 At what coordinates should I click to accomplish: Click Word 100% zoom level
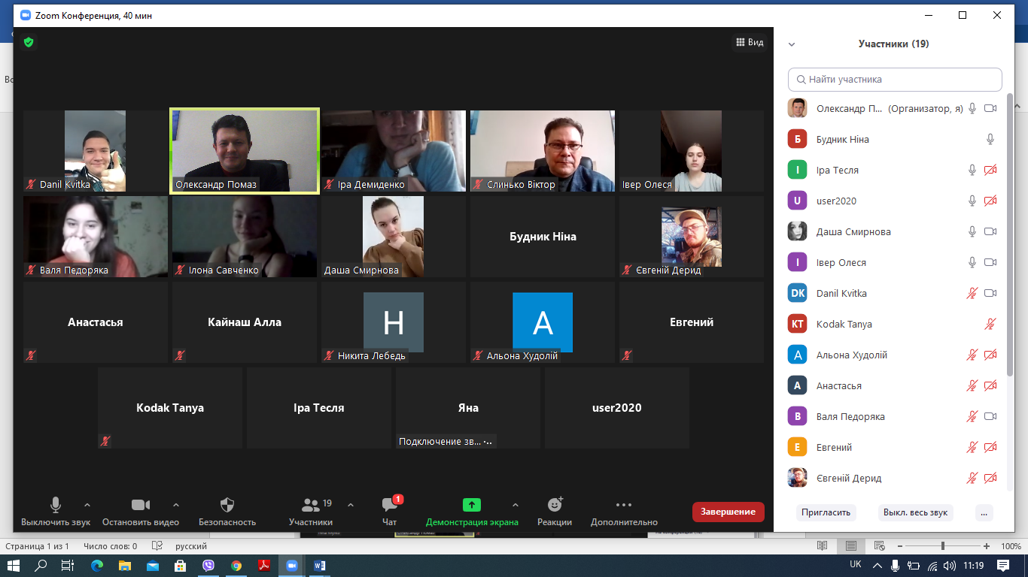[x=1011, y=546]
